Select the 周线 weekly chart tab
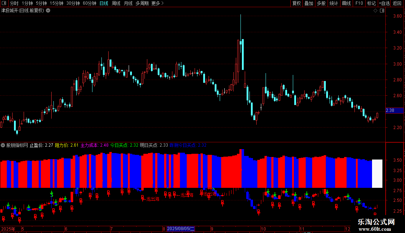This screenshot has width=405, height=233. tap(116, 3)
